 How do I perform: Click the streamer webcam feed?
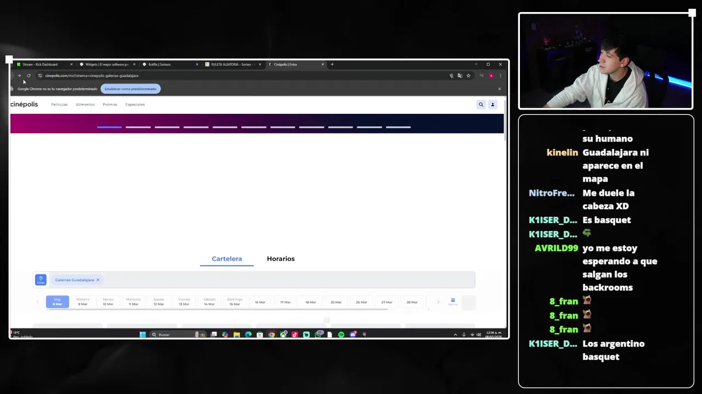(606, 61)
